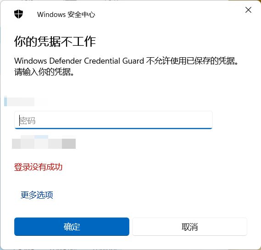Viewport: 261px width, 250px height.
Task: Click the 安全中心 characters in title
Action: pyautogui.click(x=81, y=15)
